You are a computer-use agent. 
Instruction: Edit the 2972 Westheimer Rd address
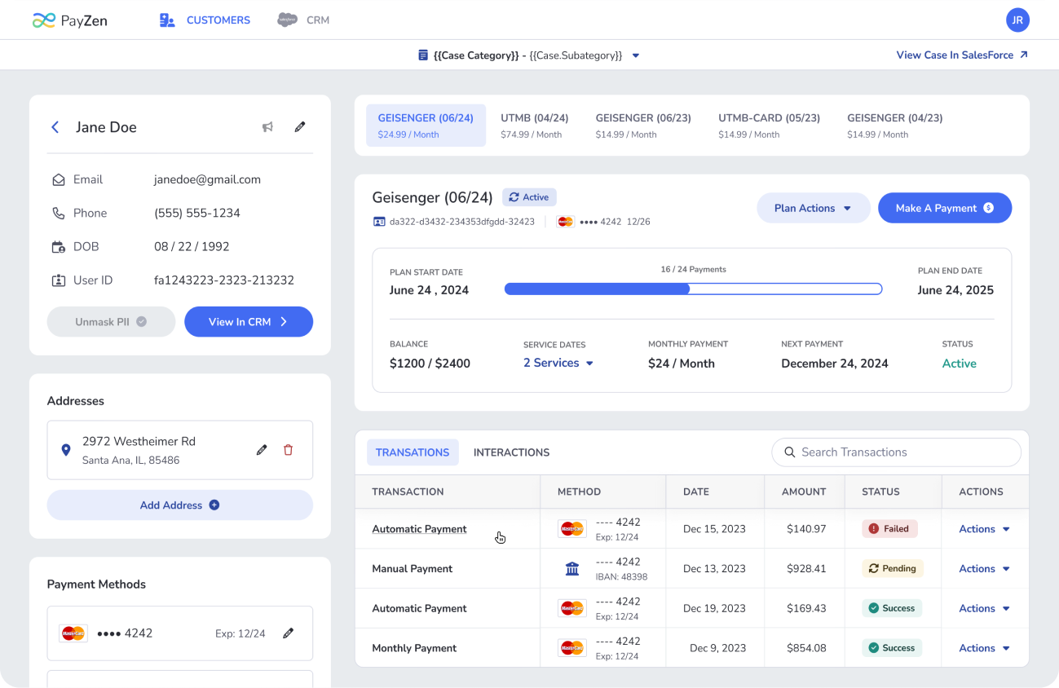262,450
